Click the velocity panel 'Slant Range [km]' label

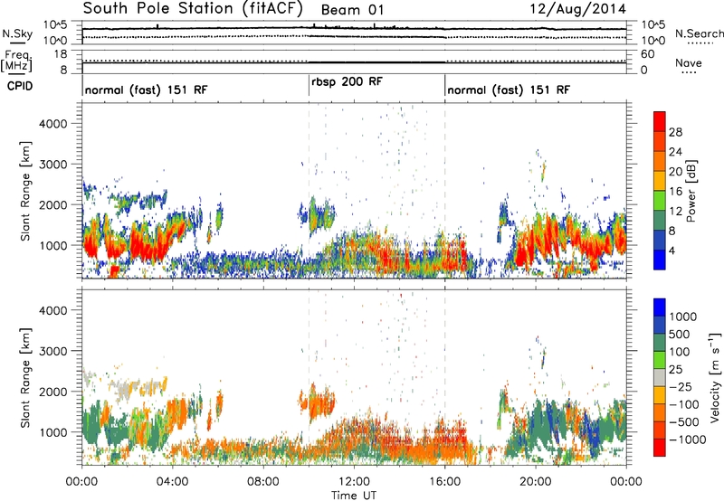25,378
